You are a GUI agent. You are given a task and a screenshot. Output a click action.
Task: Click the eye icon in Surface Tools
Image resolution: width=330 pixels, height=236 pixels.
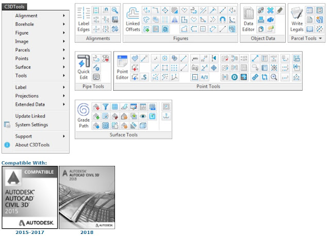click(143, 116)
